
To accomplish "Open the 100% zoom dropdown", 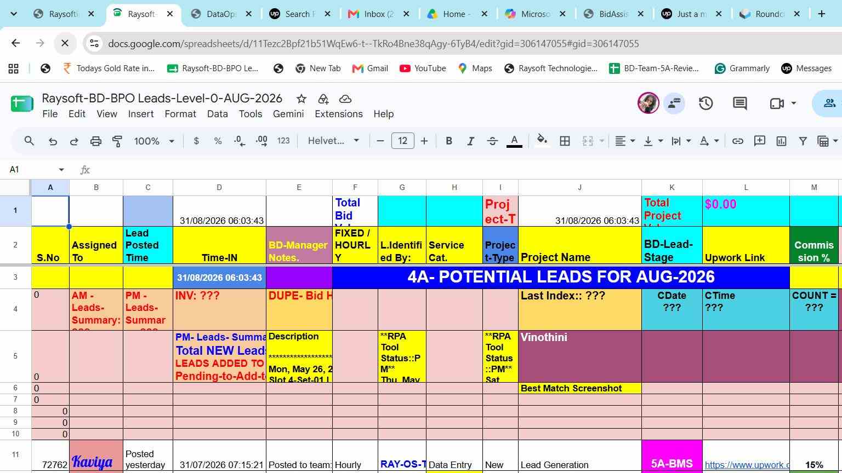I will (x=154, y=141).
